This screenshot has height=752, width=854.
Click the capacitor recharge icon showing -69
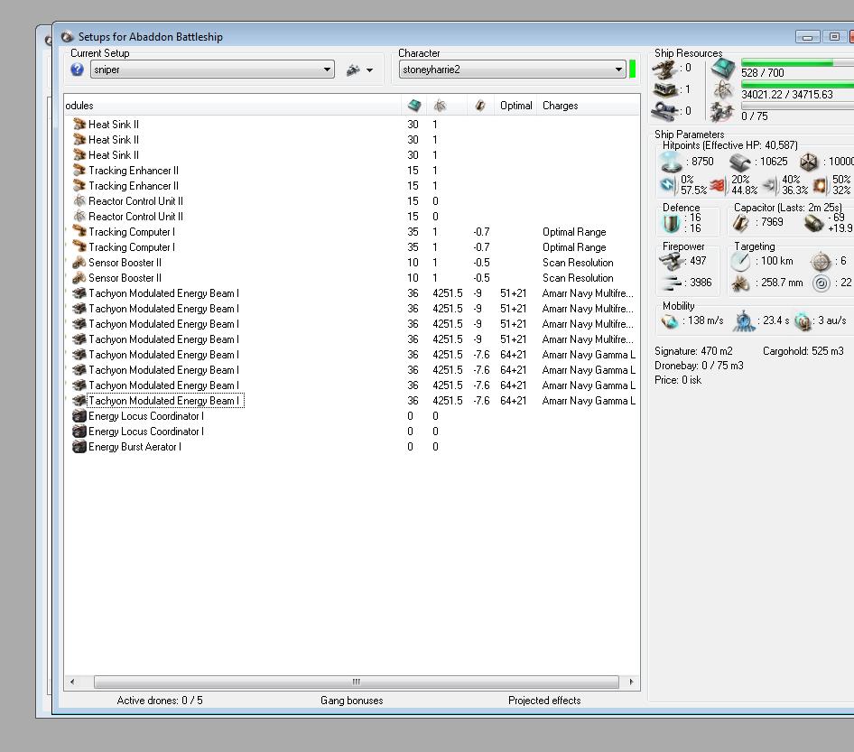coord(813,223)
